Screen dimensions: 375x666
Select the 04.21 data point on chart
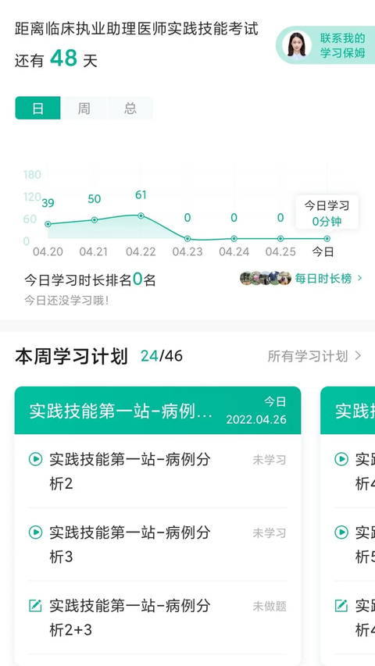point(94,219)
